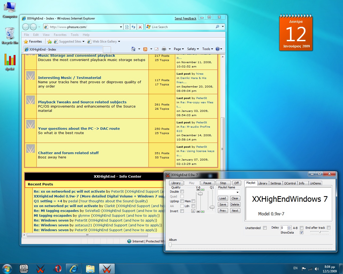Select the dpclat desktop icon
The width and height of the screenshot is (343, 274).
pos(10,62)
